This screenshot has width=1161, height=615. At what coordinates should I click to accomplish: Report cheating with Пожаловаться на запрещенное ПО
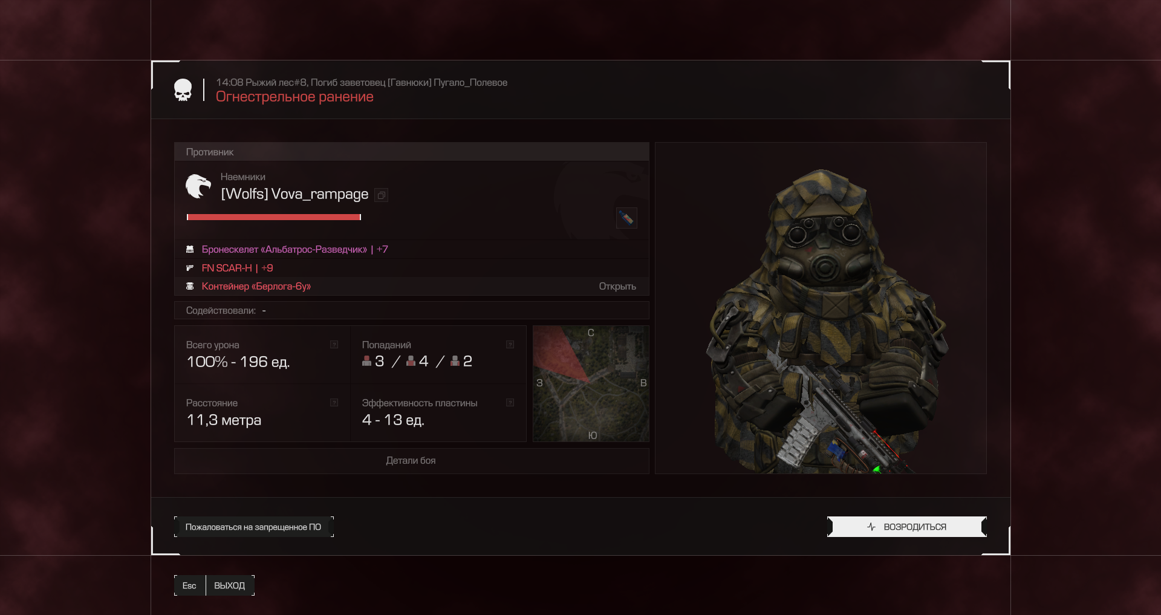tap(253, 527)
